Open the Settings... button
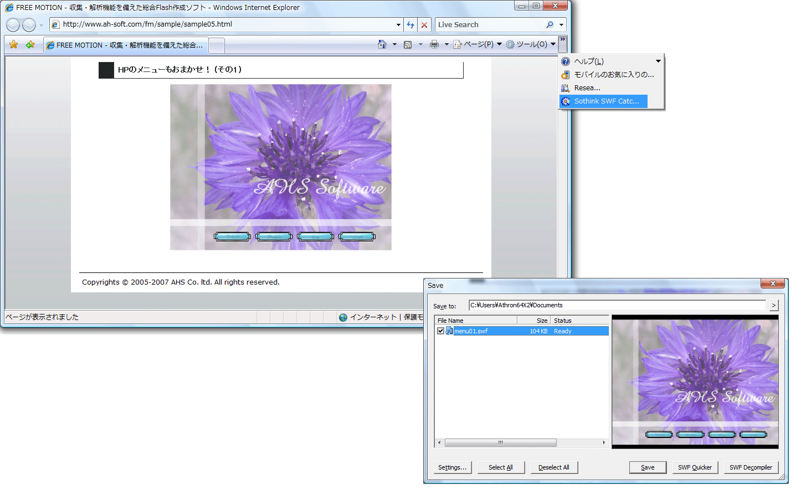Screen dimensions: 806x495 tap(452, 467)
